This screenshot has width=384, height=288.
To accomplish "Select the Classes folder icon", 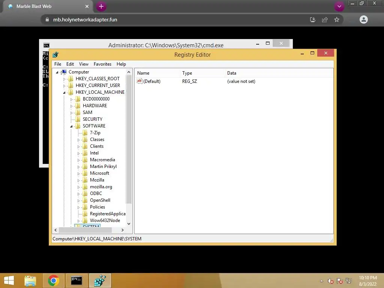I will pyautogui.click(x=85, y=139).
